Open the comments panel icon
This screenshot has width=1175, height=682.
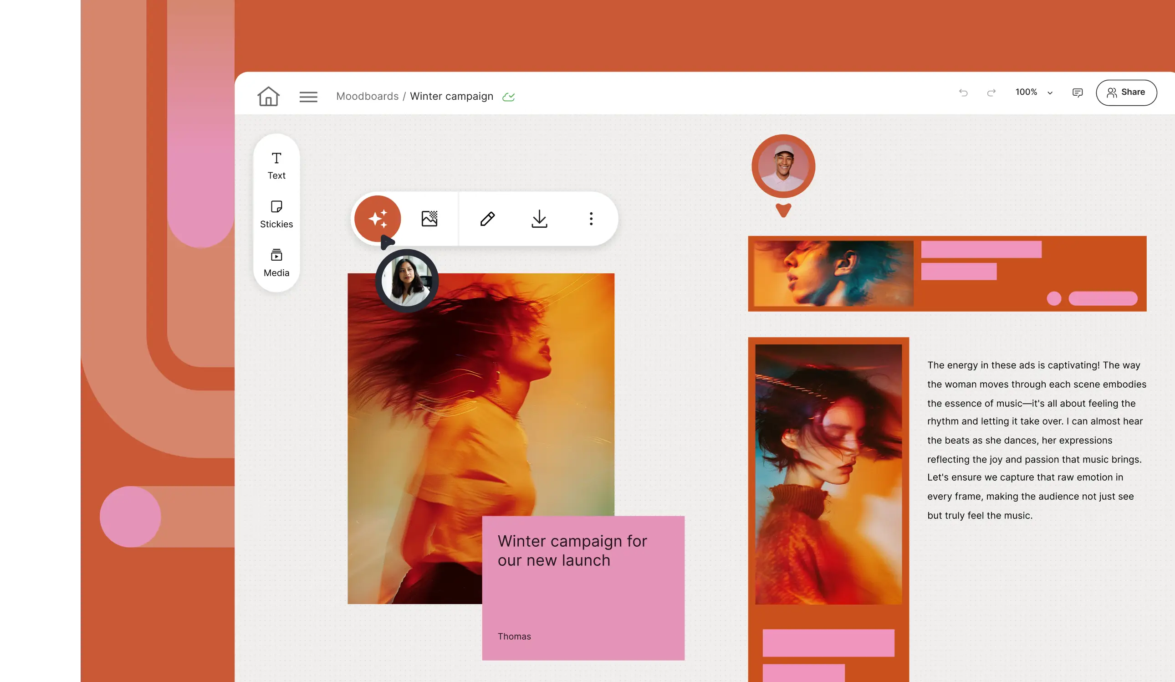click(1077, 92)
